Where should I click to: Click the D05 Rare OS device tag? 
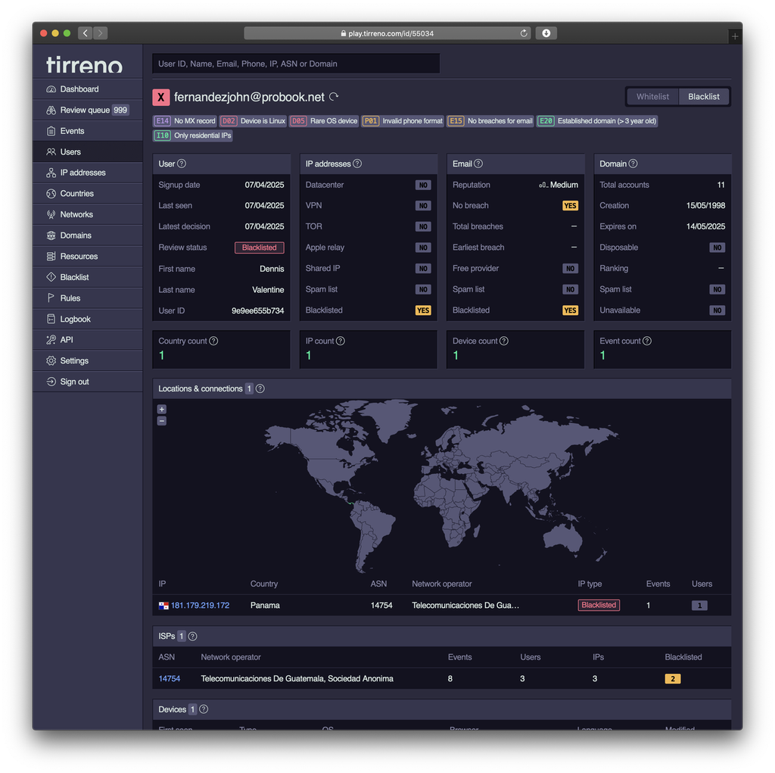click(x=324, y=120)
